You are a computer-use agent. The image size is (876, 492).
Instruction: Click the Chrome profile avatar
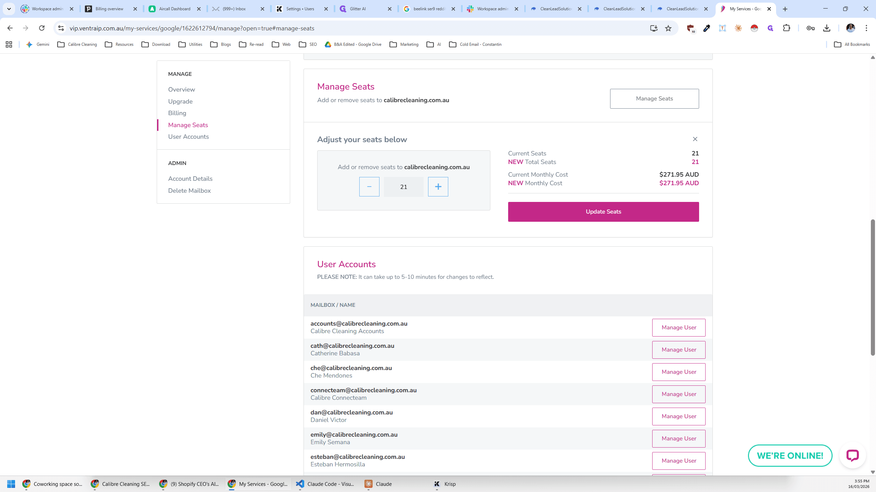pyautogui.click(x=850, y=28)
